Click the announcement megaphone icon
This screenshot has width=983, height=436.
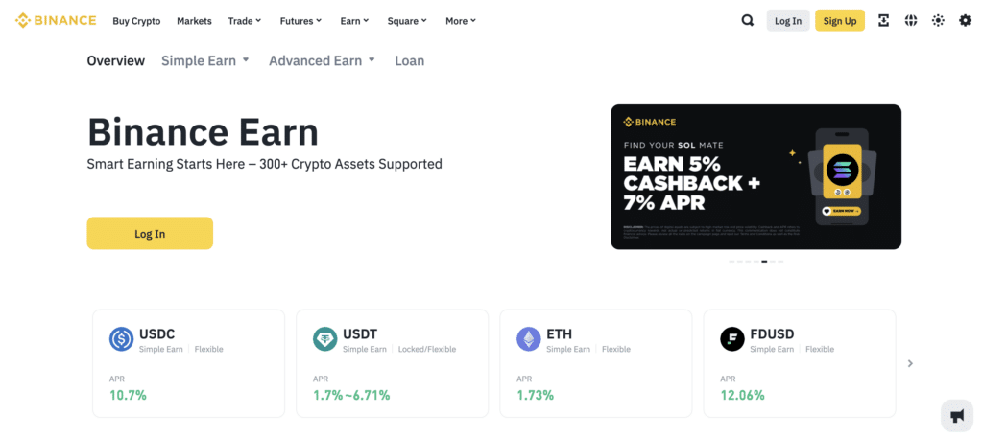coord(957,415)
